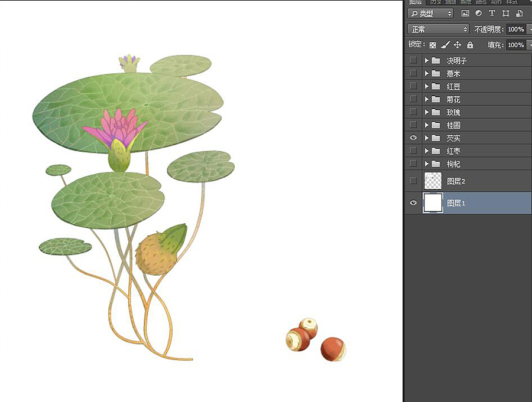Show the 桂圆 group visibility

[x=413, y=125]
